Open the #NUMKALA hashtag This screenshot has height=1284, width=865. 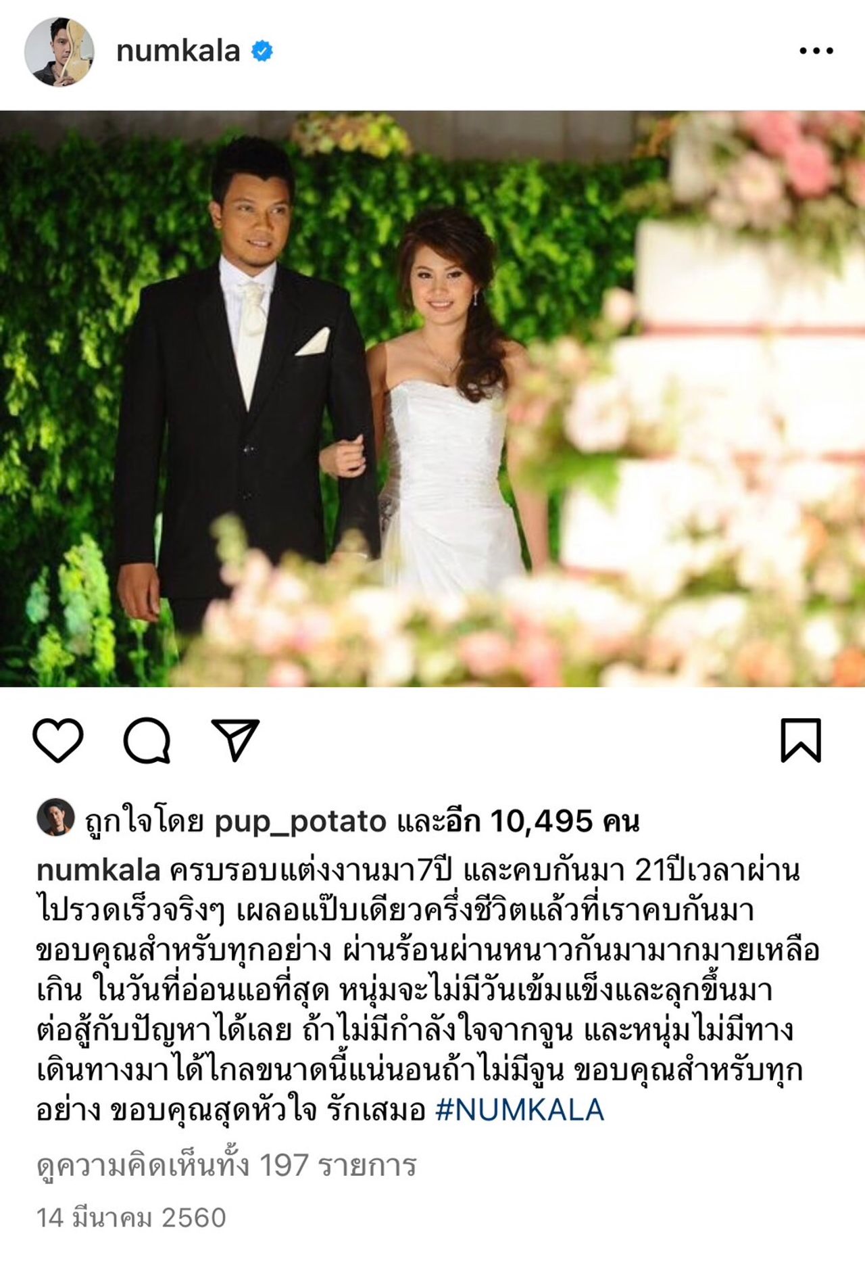520,1110
